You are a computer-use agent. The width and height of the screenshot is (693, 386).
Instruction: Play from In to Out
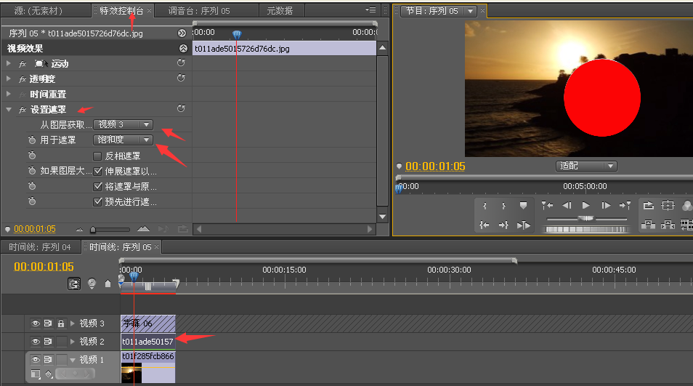(x=523, y=225)
